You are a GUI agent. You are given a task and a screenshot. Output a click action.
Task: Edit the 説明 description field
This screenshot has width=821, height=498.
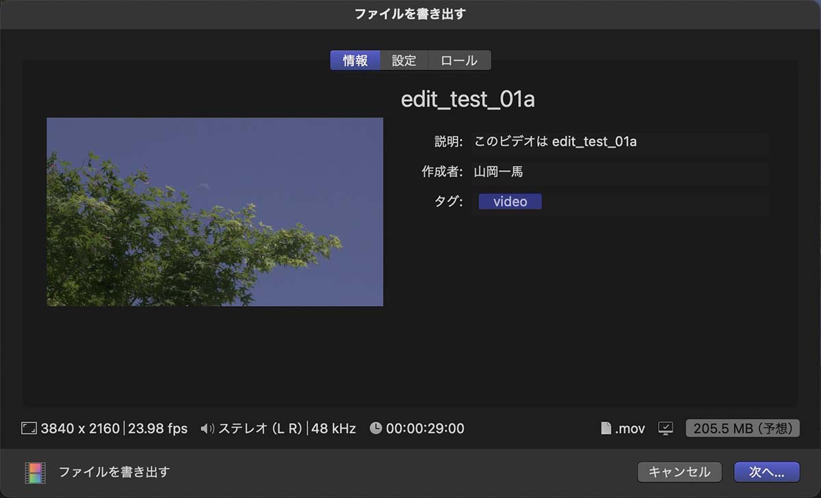(x=619, y=142)
